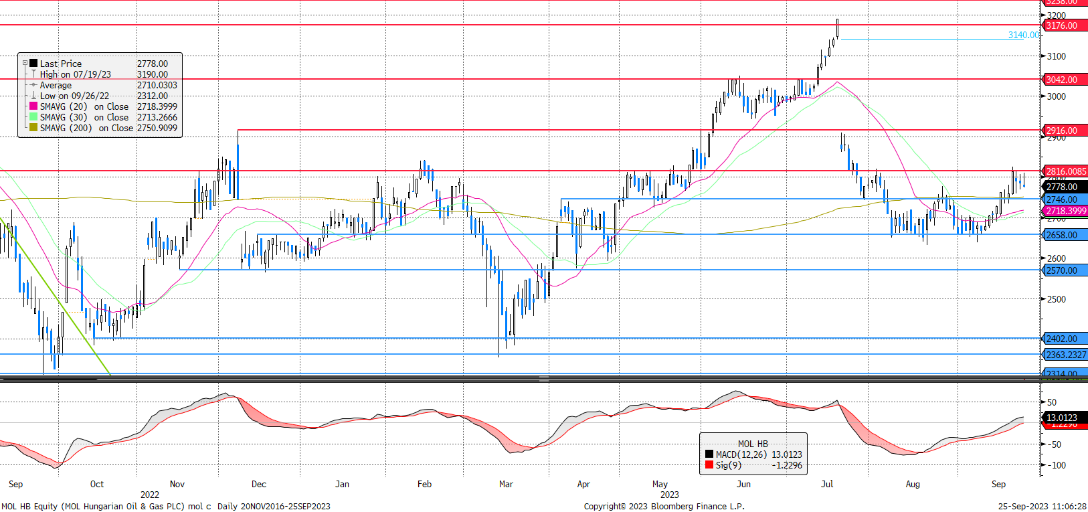Click the High marker icon in legend

tap(33, 74)
